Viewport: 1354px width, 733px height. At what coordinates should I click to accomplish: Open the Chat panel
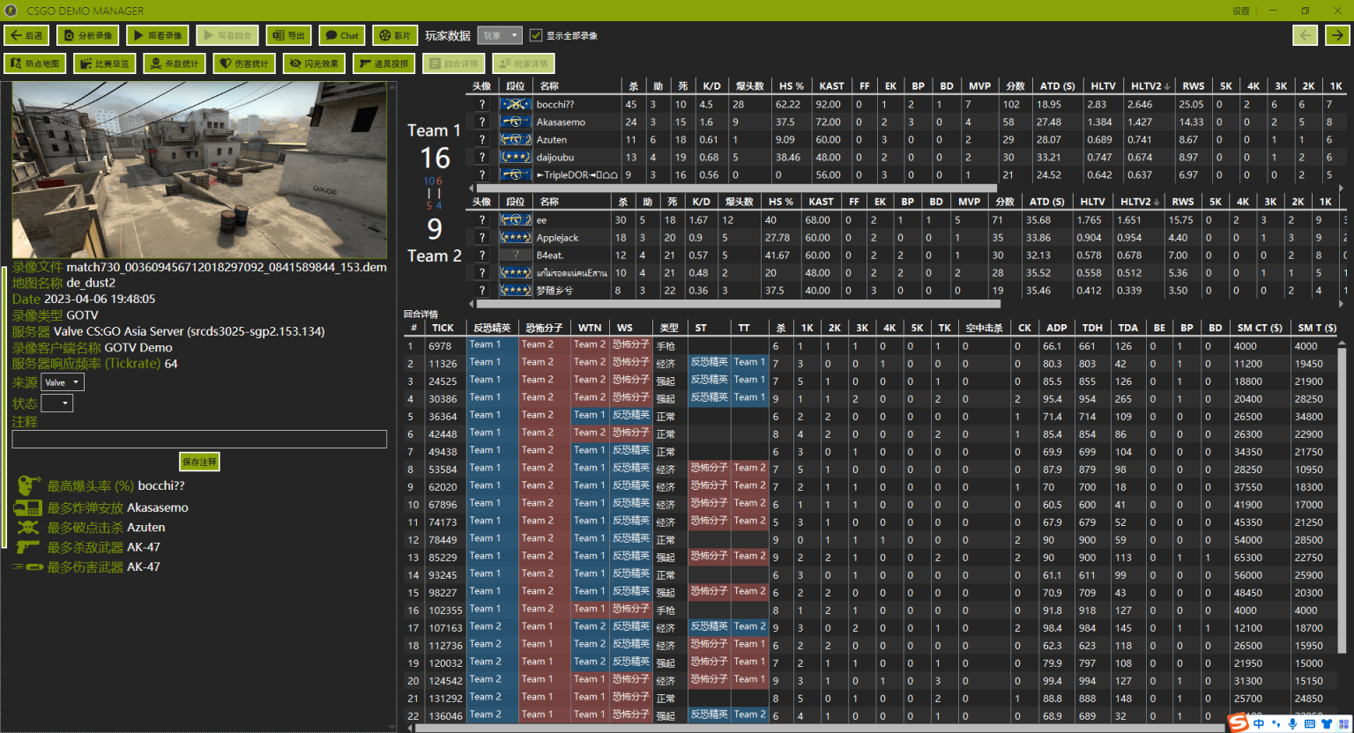(342, 35)
